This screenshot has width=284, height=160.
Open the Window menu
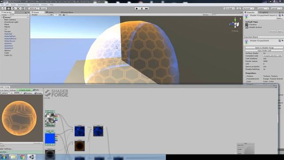pyautogui.click(x=44, y=5)
